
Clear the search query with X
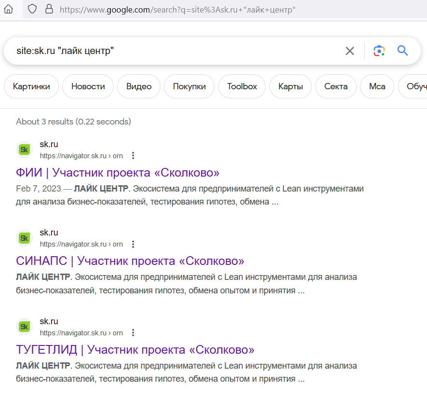point(350,51)
